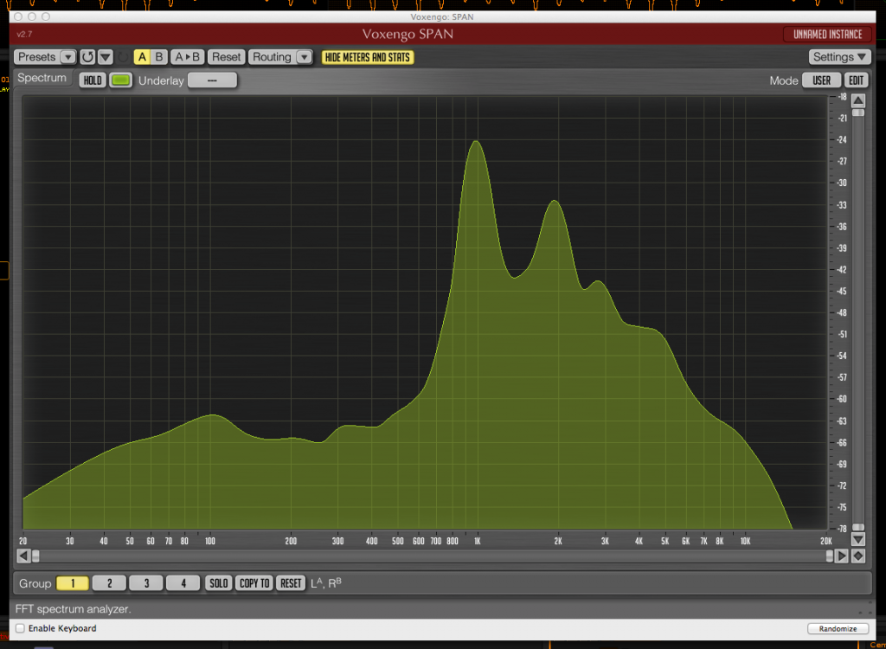Screen dimensions: 886x649
Task: Open the Presets dropdown
Action: tap(45, 57)
